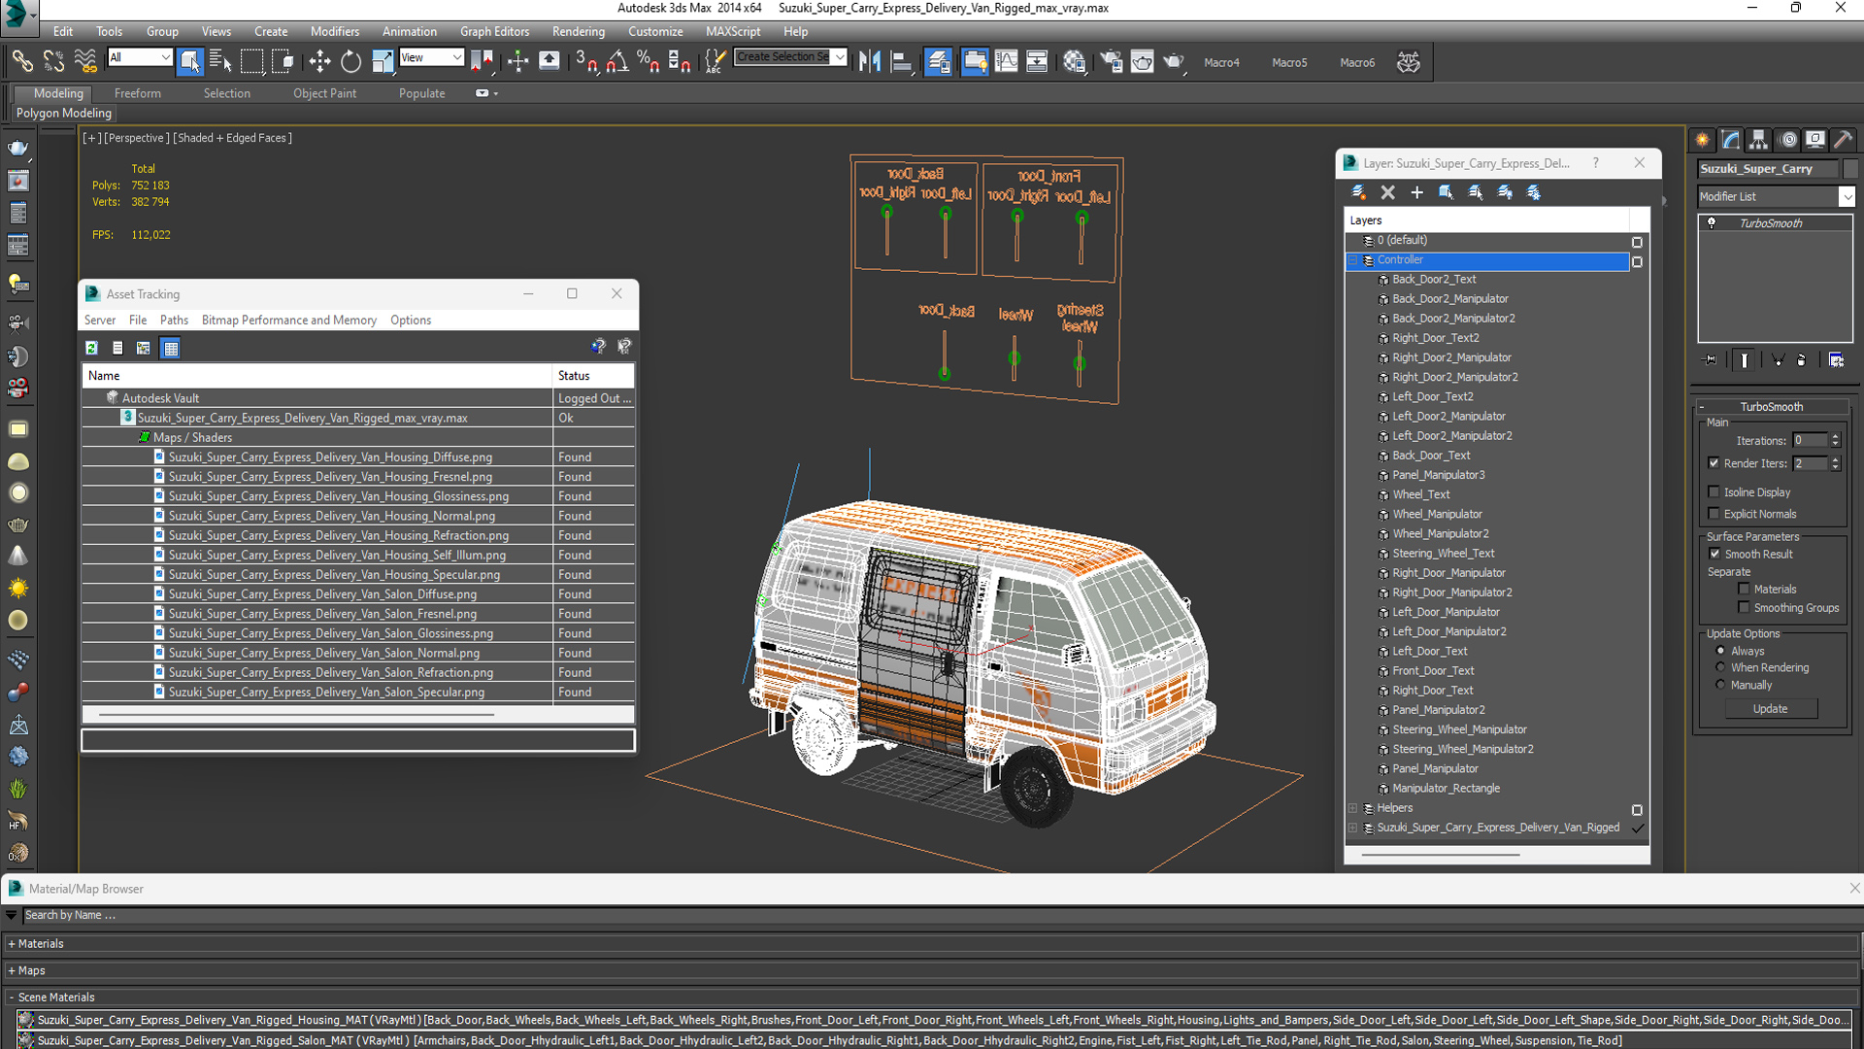The width and height of the screenshot is (1864, 1049).
Task: Toggle Explicit Normals checkbox
Action: (1714, 514)
